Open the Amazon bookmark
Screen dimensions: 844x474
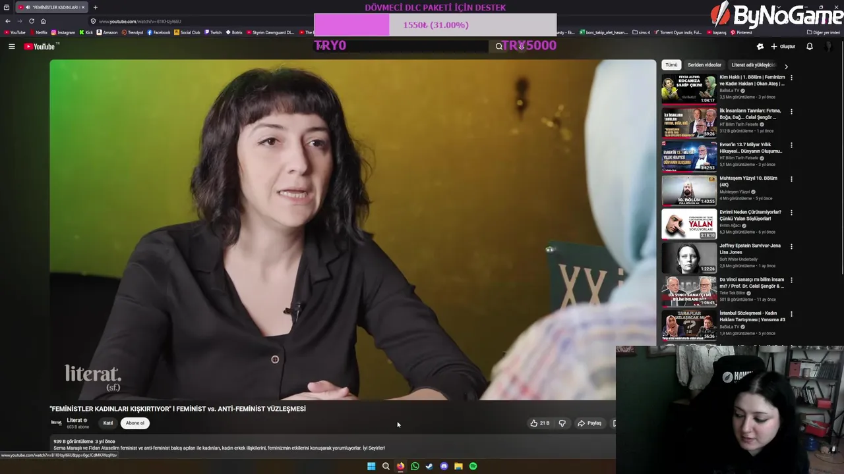point(107,32)
